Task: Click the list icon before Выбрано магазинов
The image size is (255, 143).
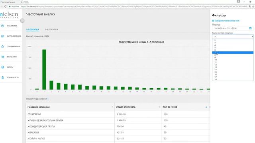Action: pos(213,21)
